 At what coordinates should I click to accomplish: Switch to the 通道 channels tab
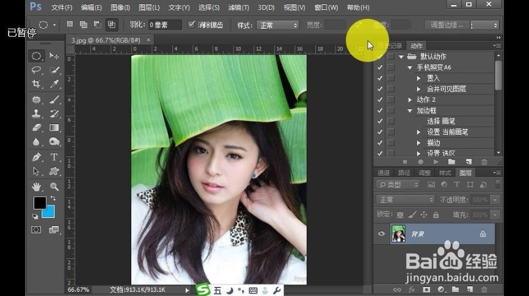[383, 172]
